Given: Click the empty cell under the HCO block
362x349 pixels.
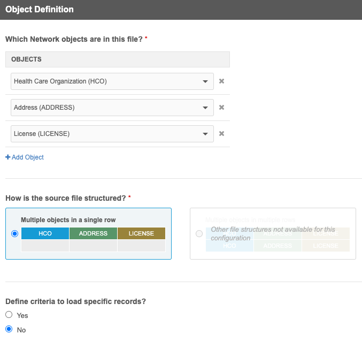Looking at the screenshot, I should point(45,246).
